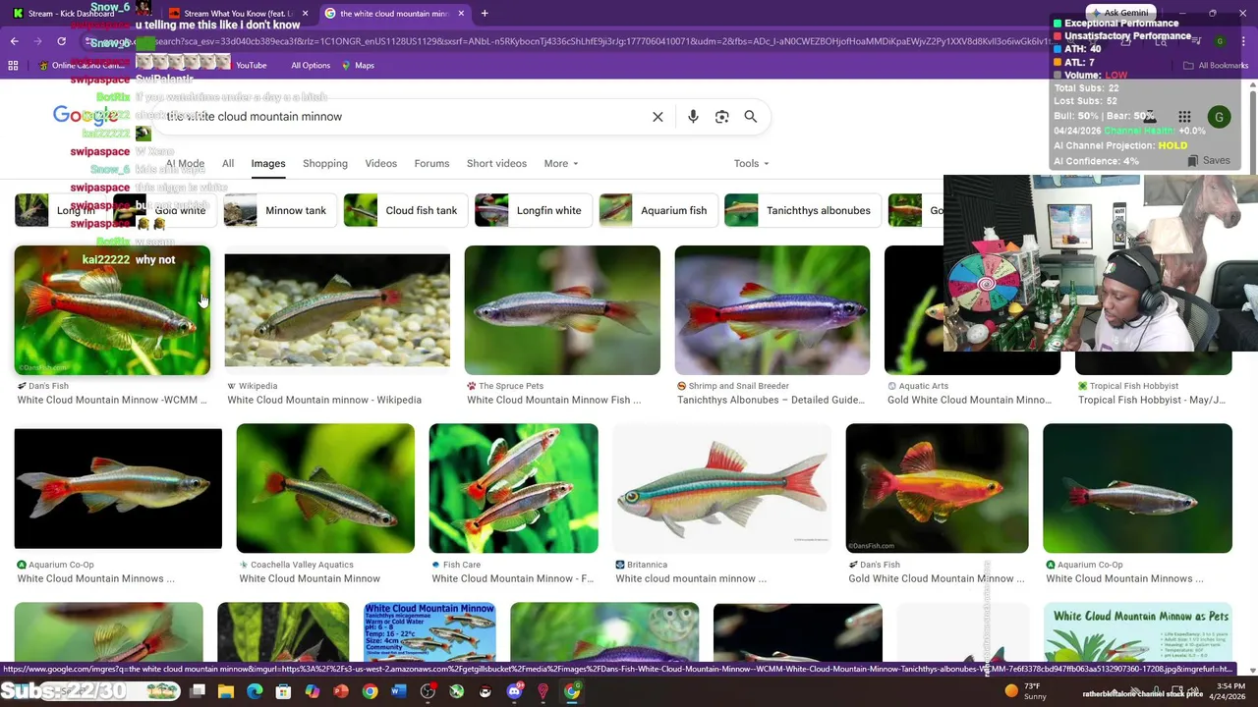Select the All results tab
Image resolution: width=1258 pixels, height=707 pixels.
[228, 164]
